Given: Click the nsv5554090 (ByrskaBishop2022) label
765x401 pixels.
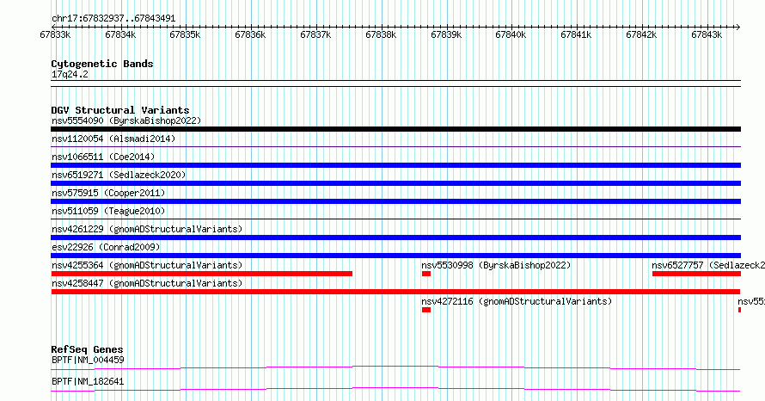Looking at the screenshot, I should (x=126, y=120).
